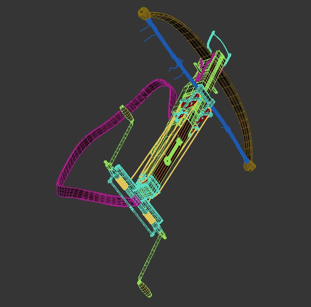The image size is (311, 307).
Task: Select the upper yellow windlass cylinder
Action: [x=121, y=183]
